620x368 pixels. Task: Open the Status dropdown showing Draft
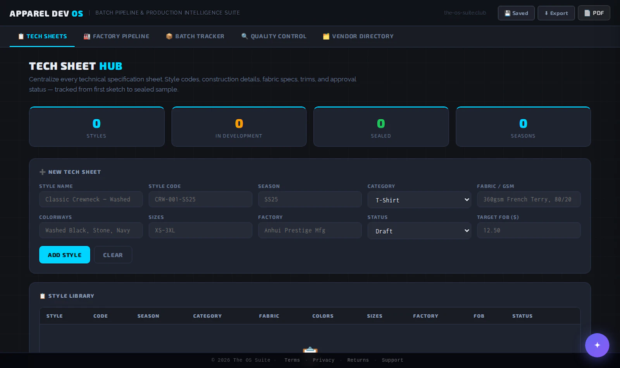pos(419,231)
